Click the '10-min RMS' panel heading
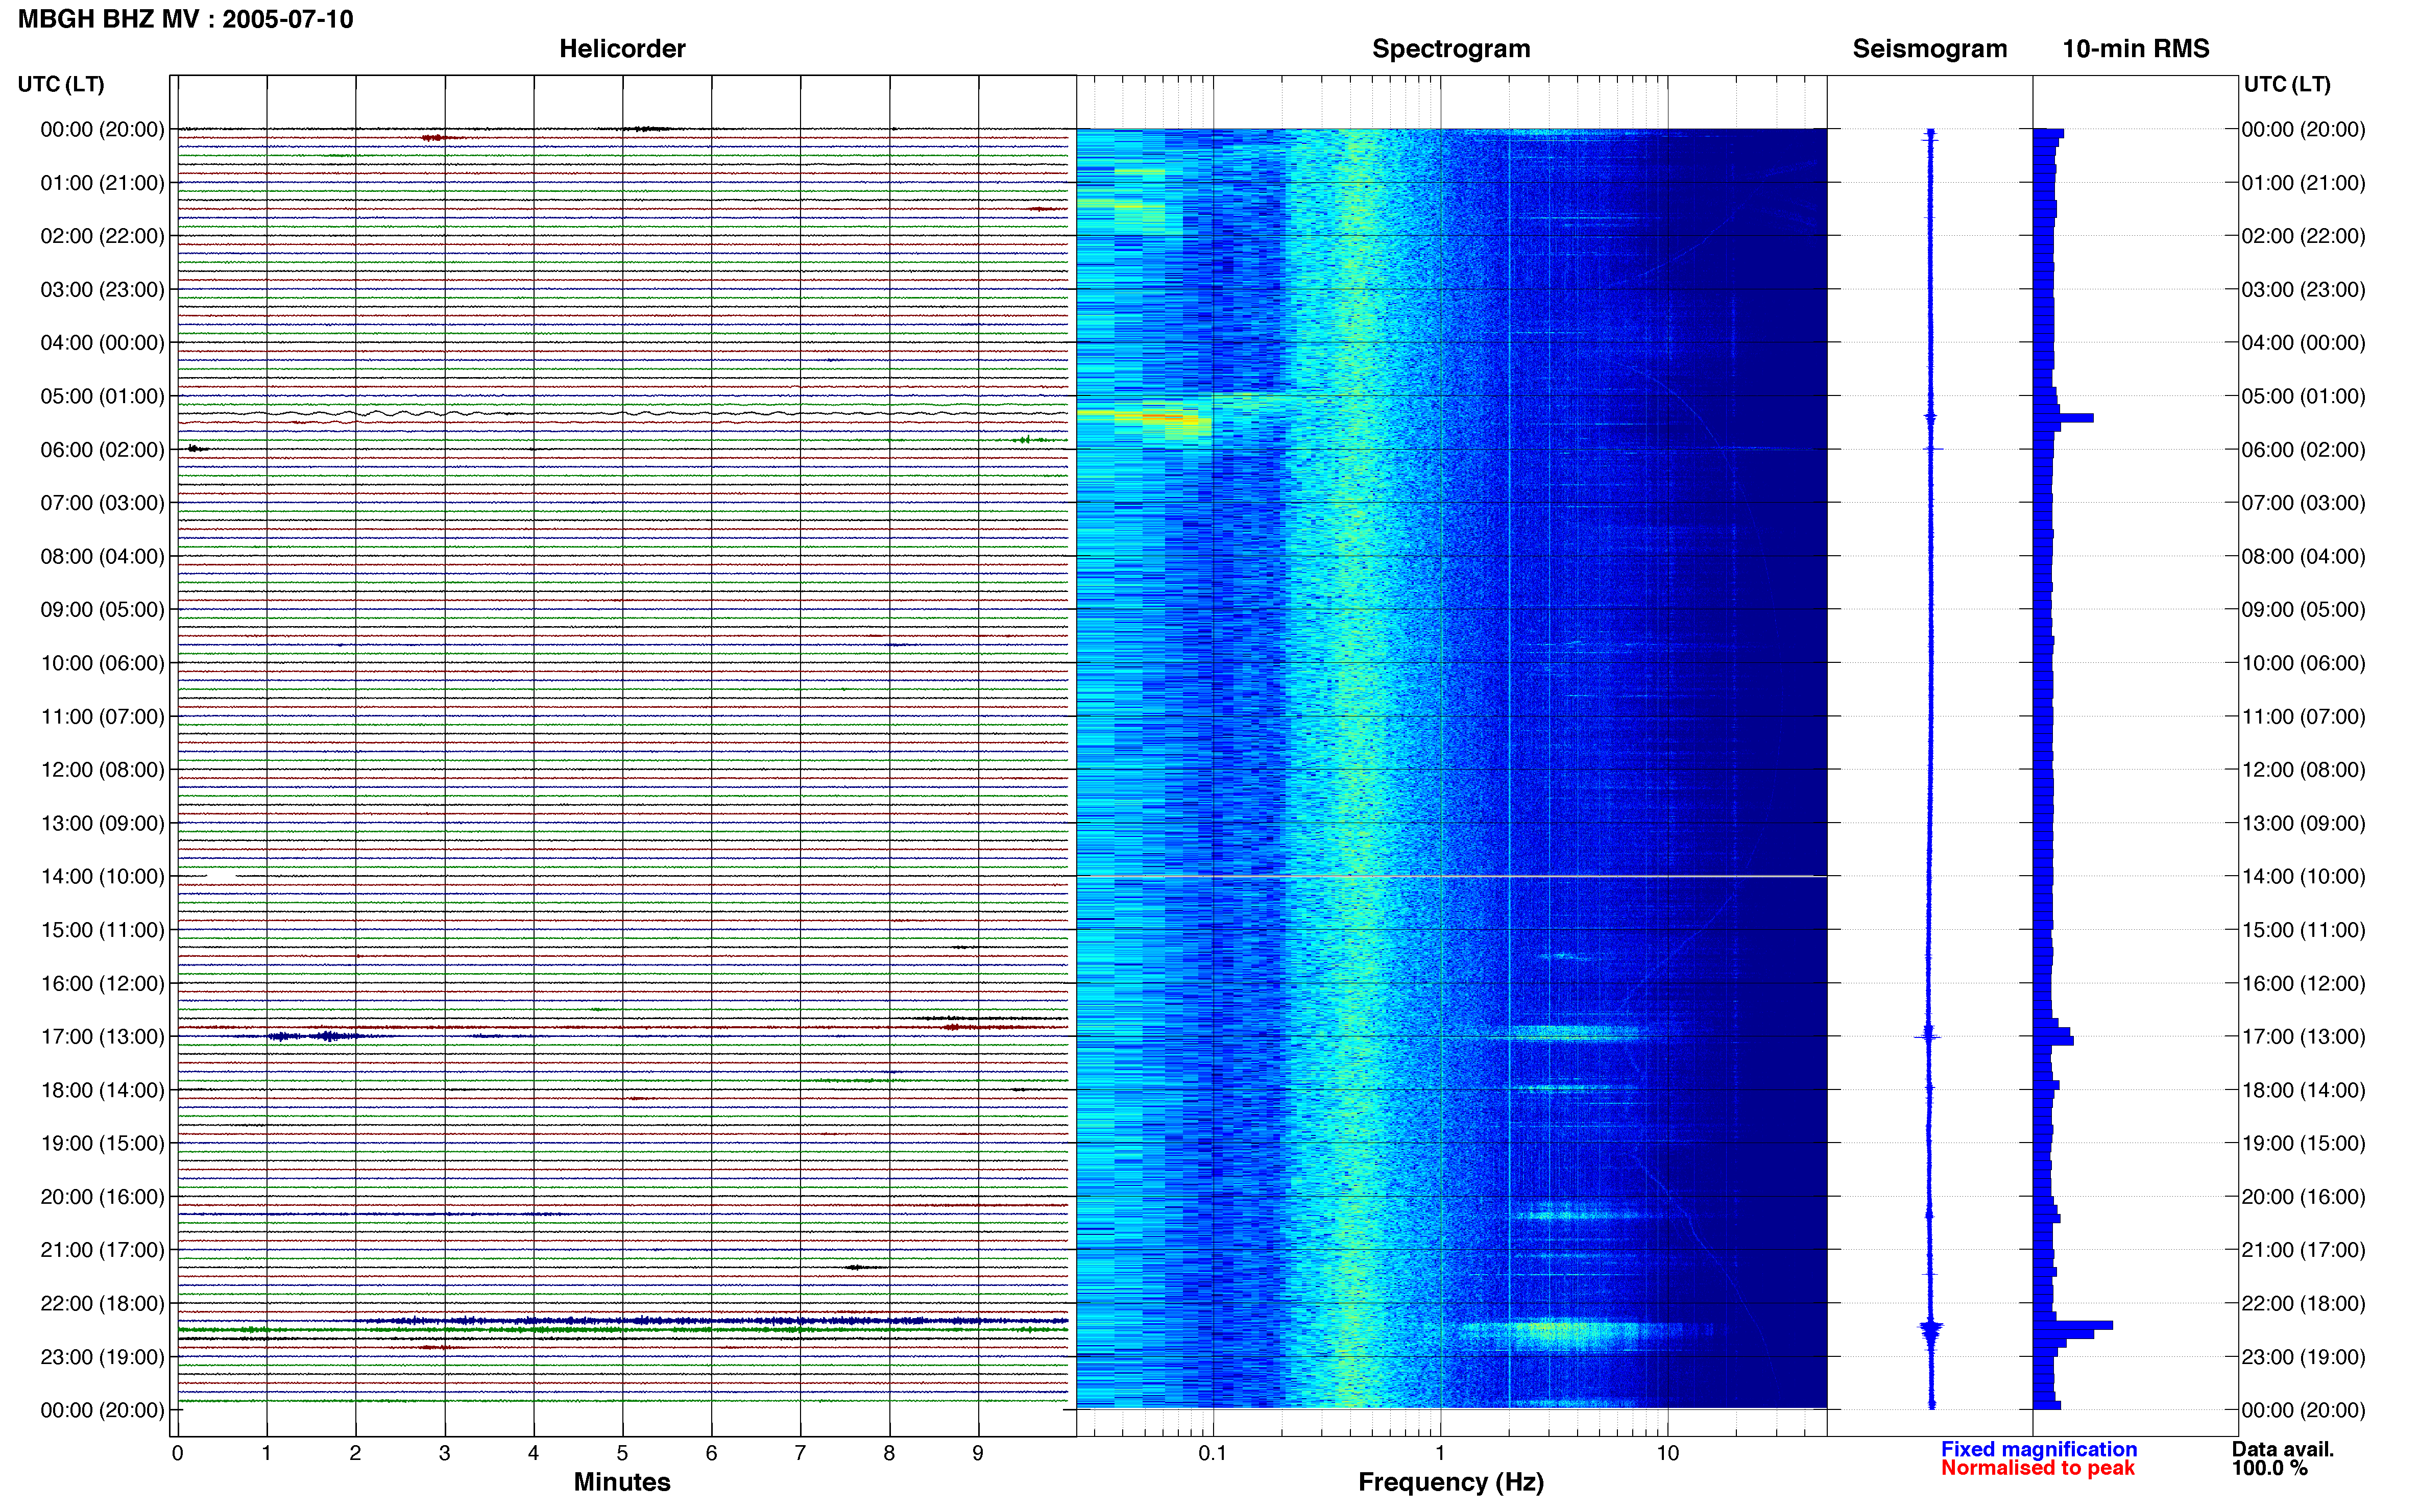2420x1512 pixels. [x=2135, y=48]
